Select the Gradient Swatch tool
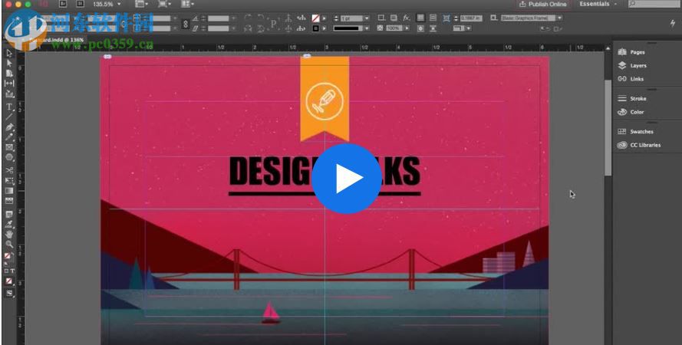 (x=9, y=190)
